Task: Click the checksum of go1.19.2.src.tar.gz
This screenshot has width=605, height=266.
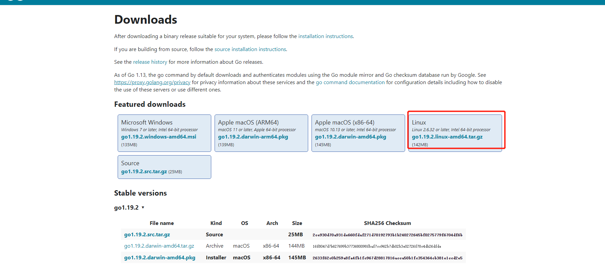Action: pyautogui.click(x=387, y=235)
